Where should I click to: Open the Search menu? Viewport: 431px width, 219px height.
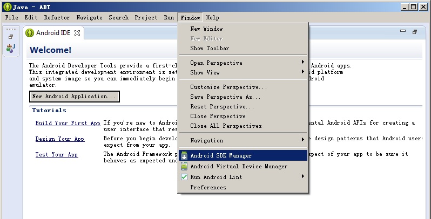coord(118,18)
